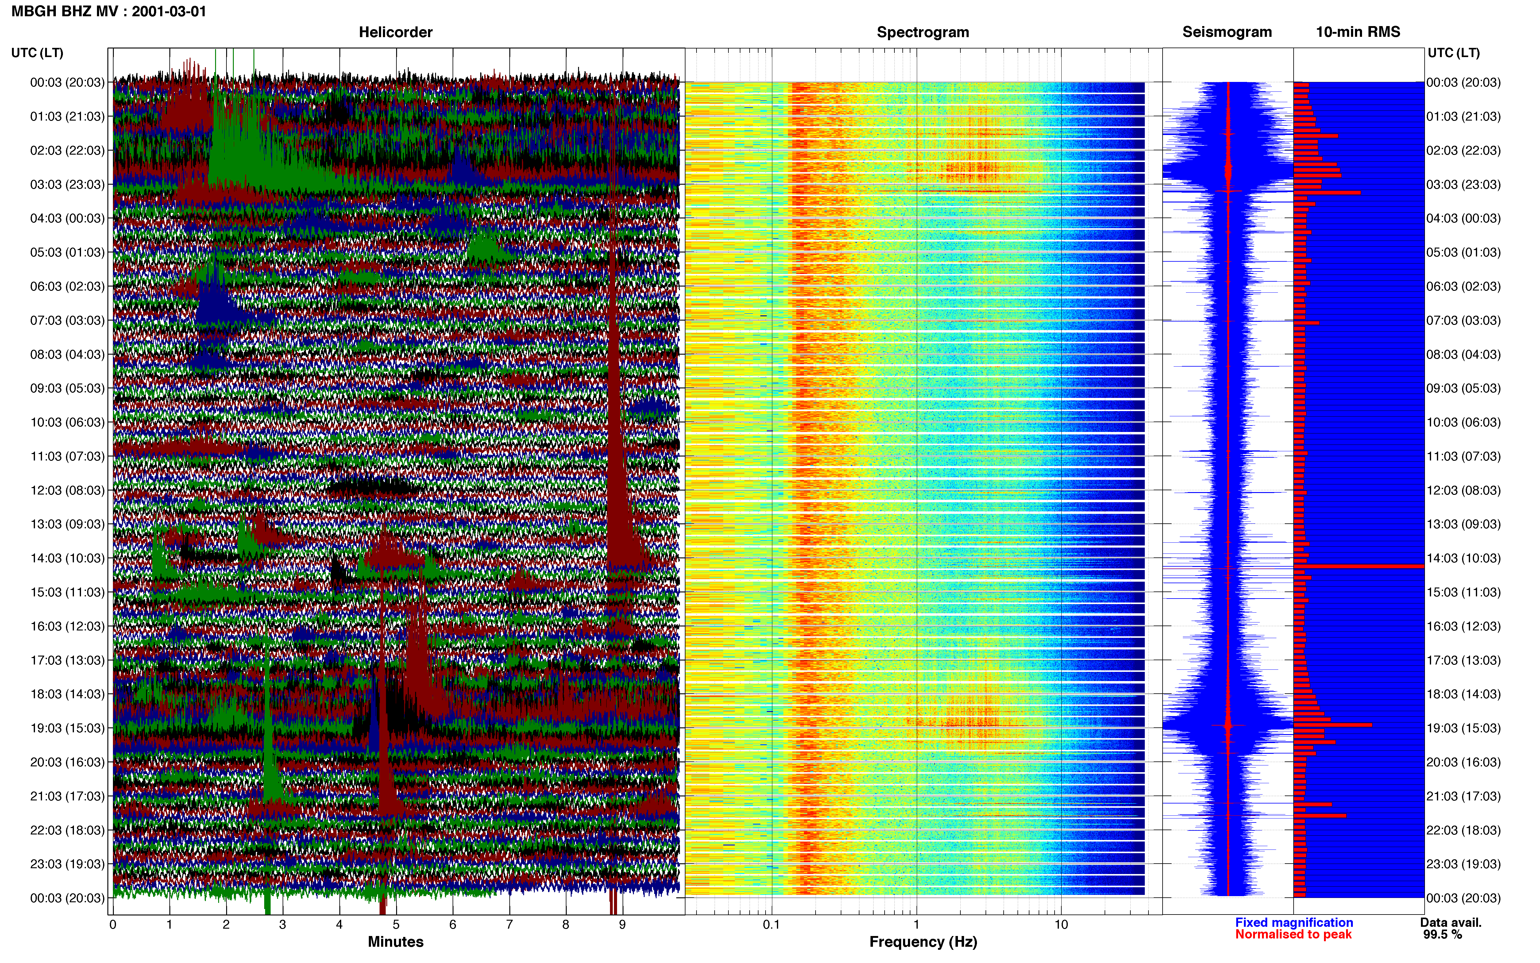1540x963 pixels.
Task: Click left time label '18:03 (14:03)'
Action: (67, 694)
